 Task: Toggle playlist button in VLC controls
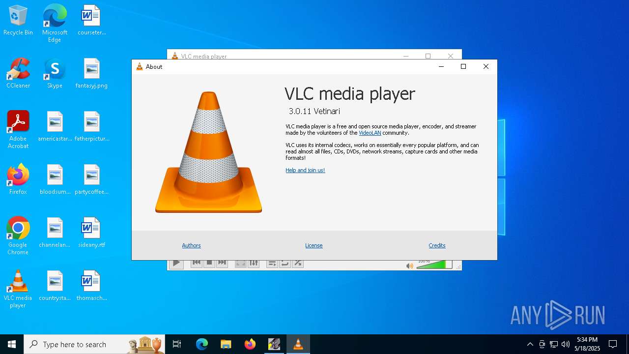pyautogui.click(x=272, y=263)
